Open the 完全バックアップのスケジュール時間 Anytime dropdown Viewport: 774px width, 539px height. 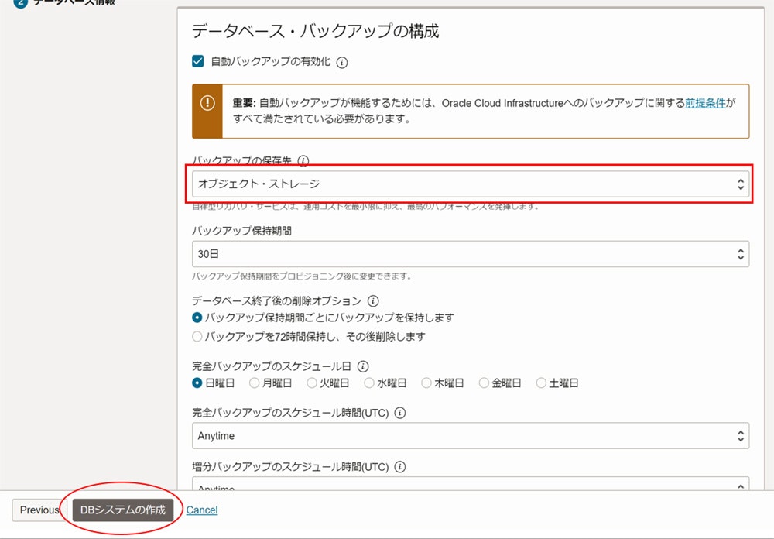471,436
